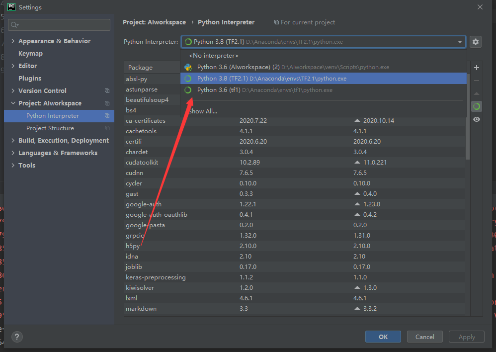Viewport: 496px width, 352px height.
Task: Select the cachetools package row
Action: point(295,131)
